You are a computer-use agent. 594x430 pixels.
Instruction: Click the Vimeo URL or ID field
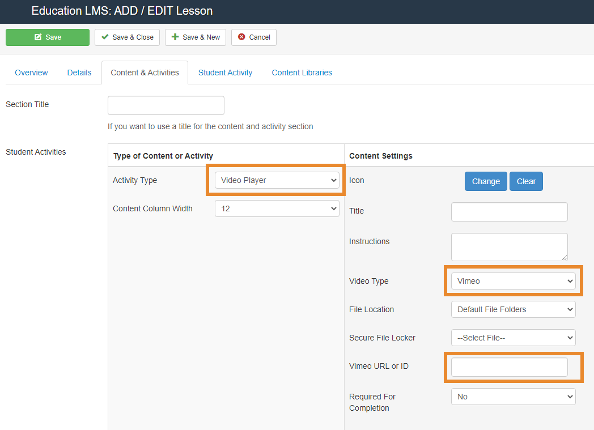pos(509,367)
